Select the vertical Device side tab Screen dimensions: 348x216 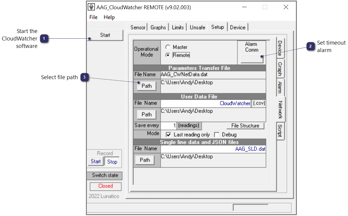(280, 48)
